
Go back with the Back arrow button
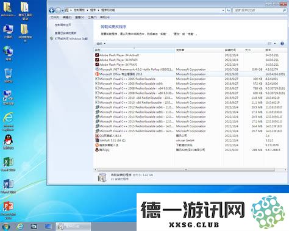[x=52, y=10]
